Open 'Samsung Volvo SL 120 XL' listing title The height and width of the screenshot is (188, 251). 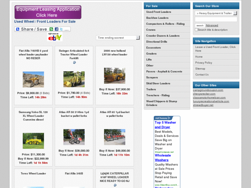click(x=33, y=116)
